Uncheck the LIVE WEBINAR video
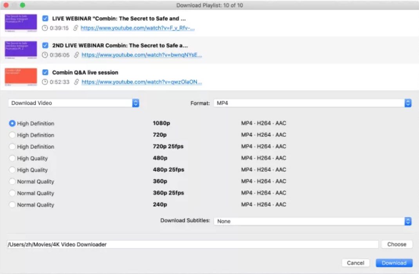419x274 pixels. [x=45, y=18]
